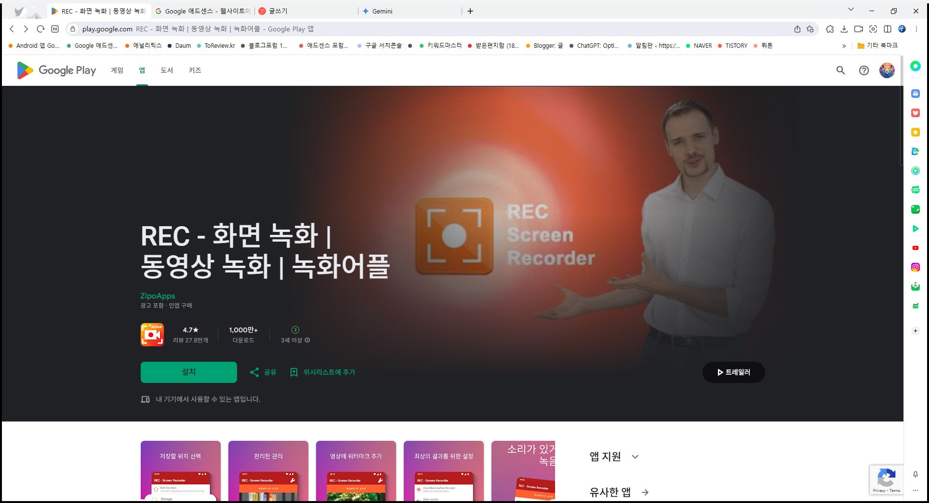Open the Instagram icon in the sidebar
The height and width of the screenshot is (503, 929).
point(915,267)
